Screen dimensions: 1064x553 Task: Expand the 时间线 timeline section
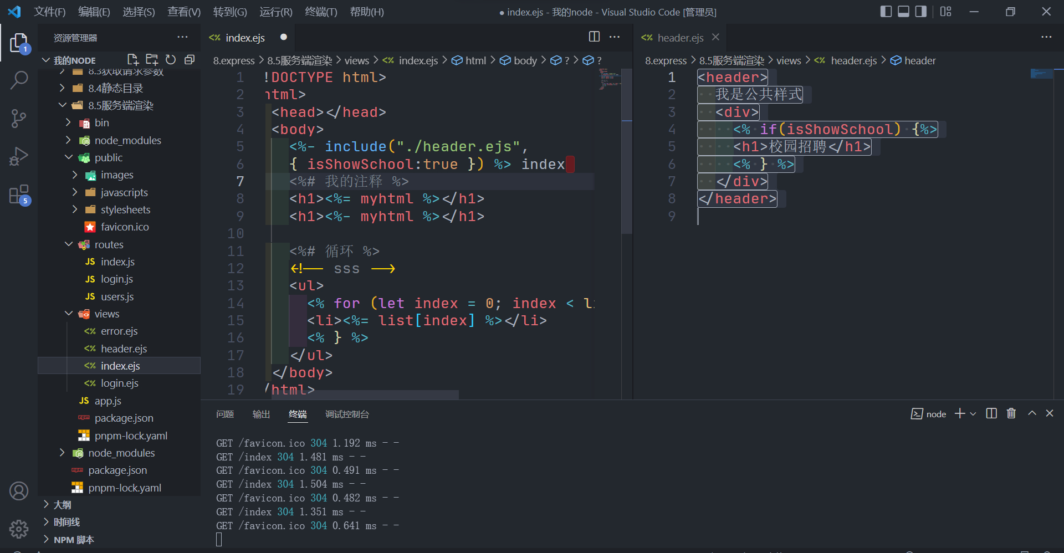pyautogui.click(x=66, y=522)
